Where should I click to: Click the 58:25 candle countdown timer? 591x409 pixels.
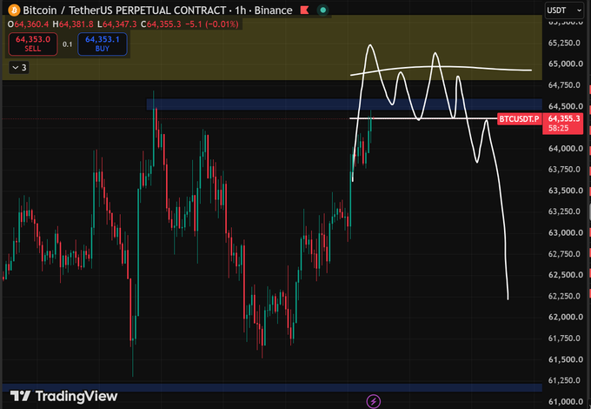pyautogui.click(x=559, y=128)
